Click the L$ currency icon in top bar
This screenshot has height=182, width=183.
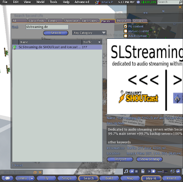138,2
